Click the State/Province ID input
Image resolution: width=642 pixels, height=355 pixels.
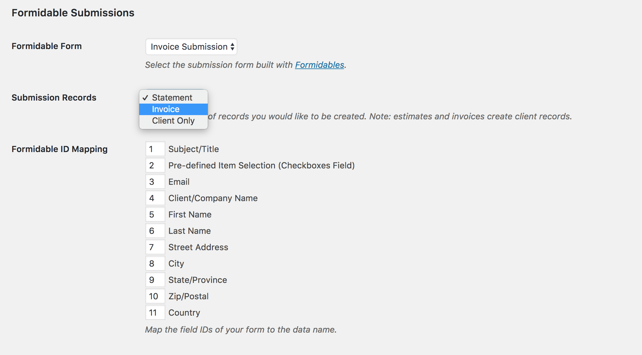(x=155, y=280)
